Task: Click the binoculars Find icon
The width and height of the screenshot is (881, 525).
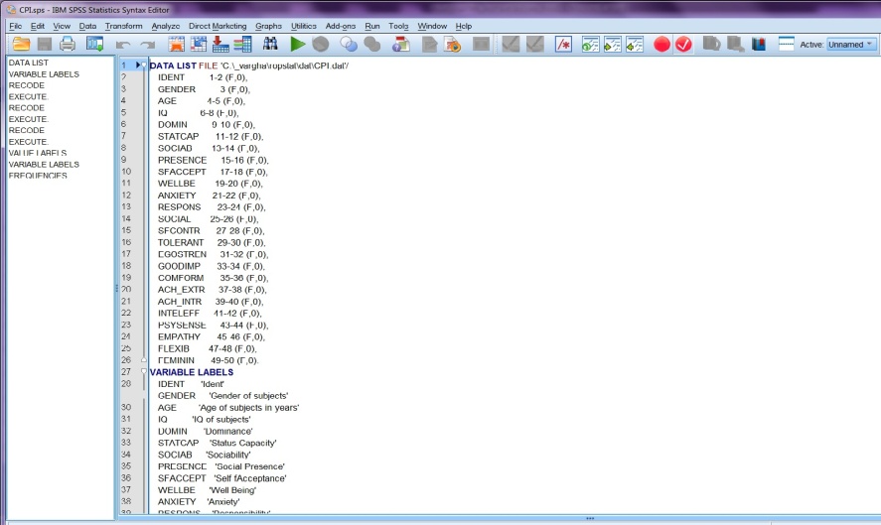Action: tap(270, 44)
